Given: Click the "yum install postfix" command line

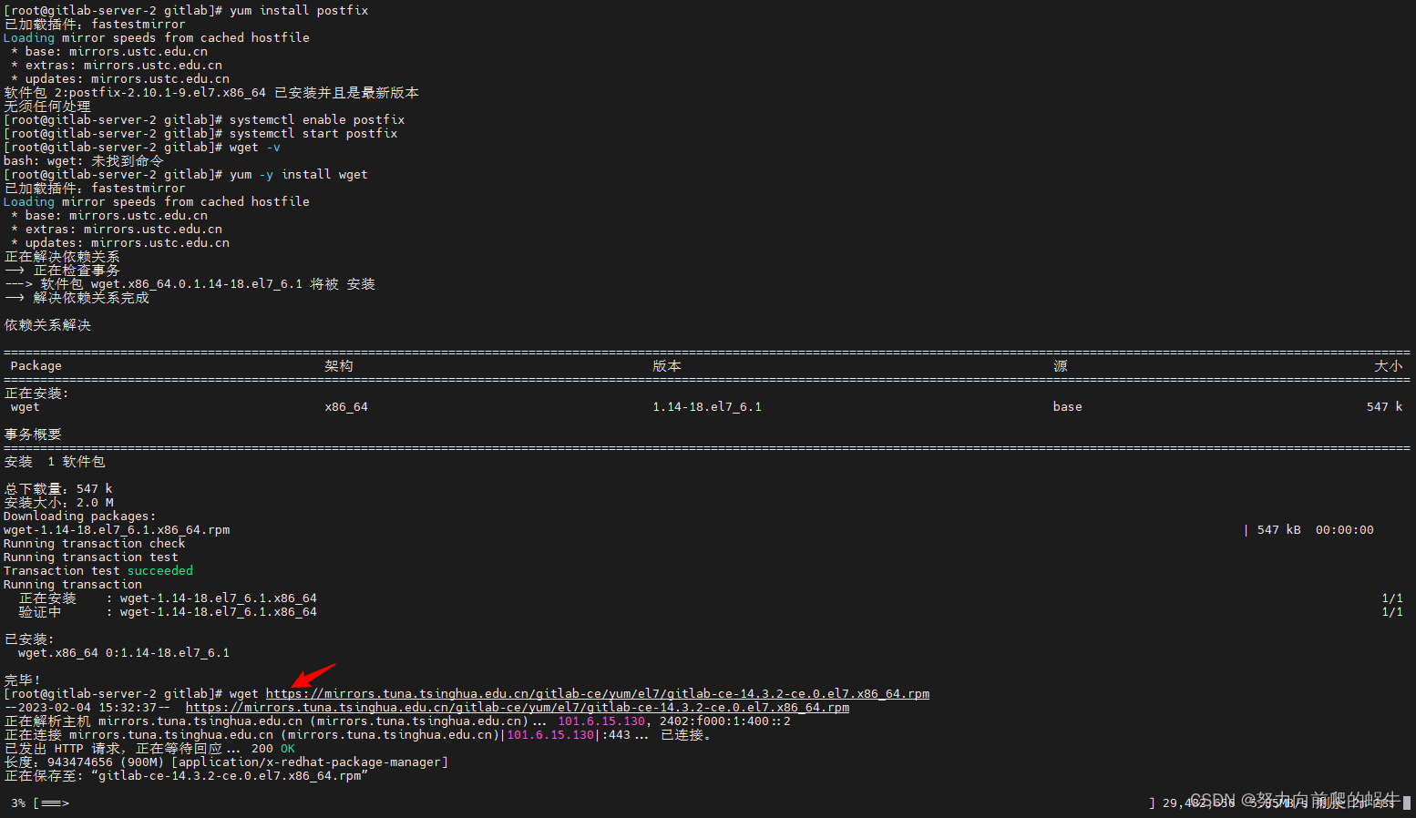Looking at the screenshot, I should [x=186, y=11].
